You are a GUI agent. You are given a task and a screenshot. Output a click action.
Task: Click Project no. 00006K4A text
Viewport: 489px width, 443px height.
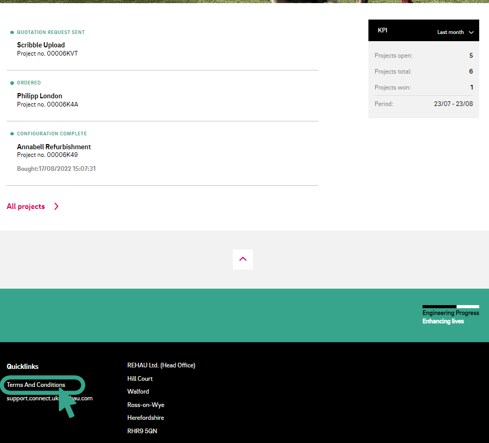47,104
